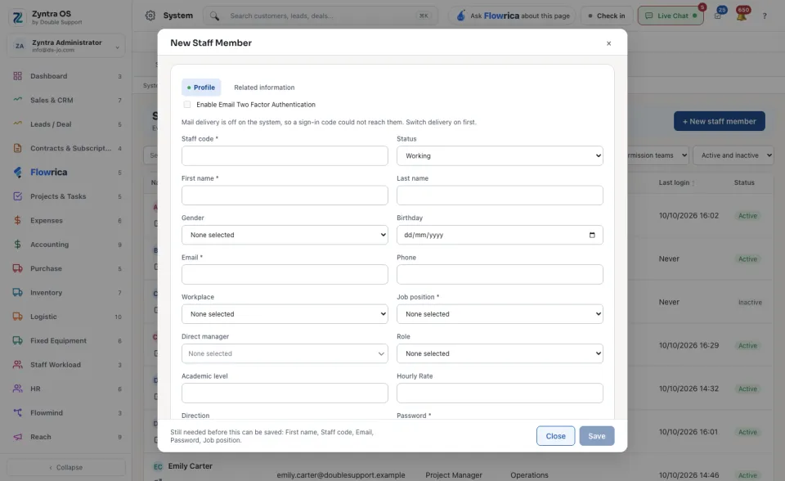This screenshot has height=481, width=785.
Task: Open the Workplace dropdown
Action: pos(285,314)
